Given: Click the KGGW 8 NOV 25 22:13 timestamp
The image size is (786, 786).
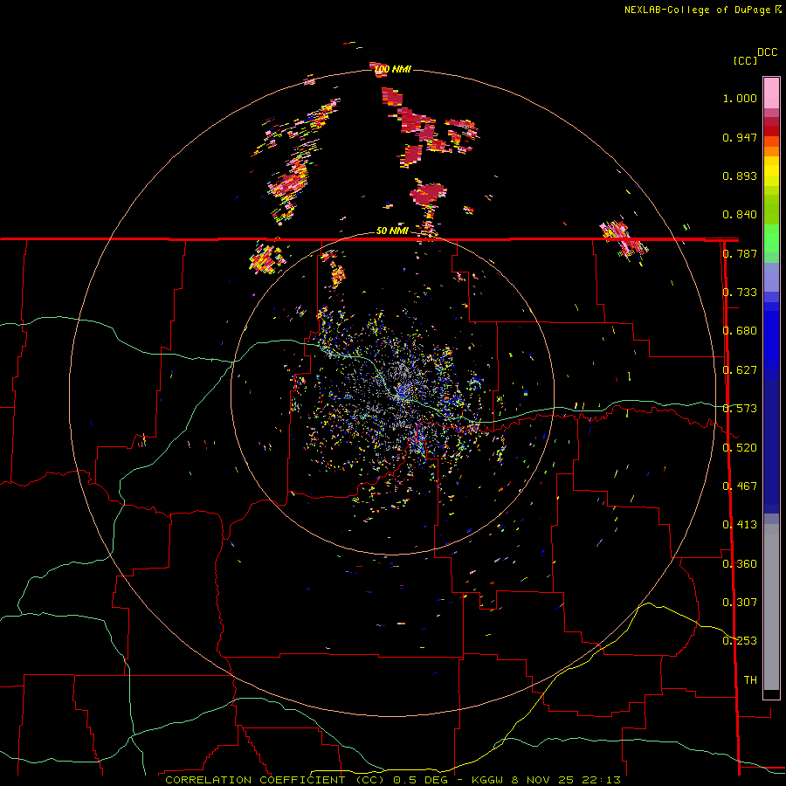Looking at the screenshot, I should click(546, 780).
